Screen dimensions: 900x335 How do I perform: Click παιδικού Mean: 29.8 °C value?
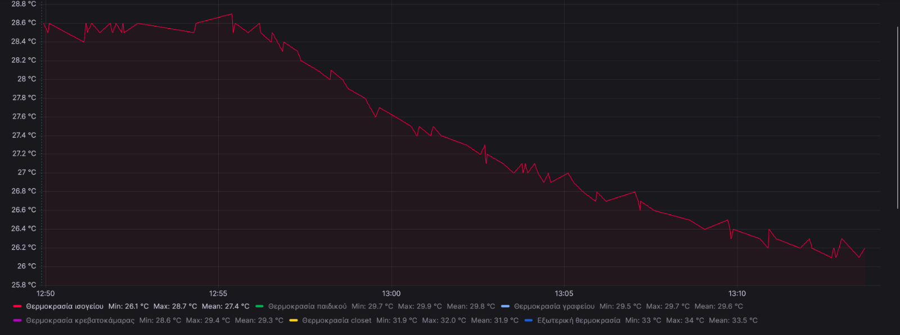tap(471, 306)
